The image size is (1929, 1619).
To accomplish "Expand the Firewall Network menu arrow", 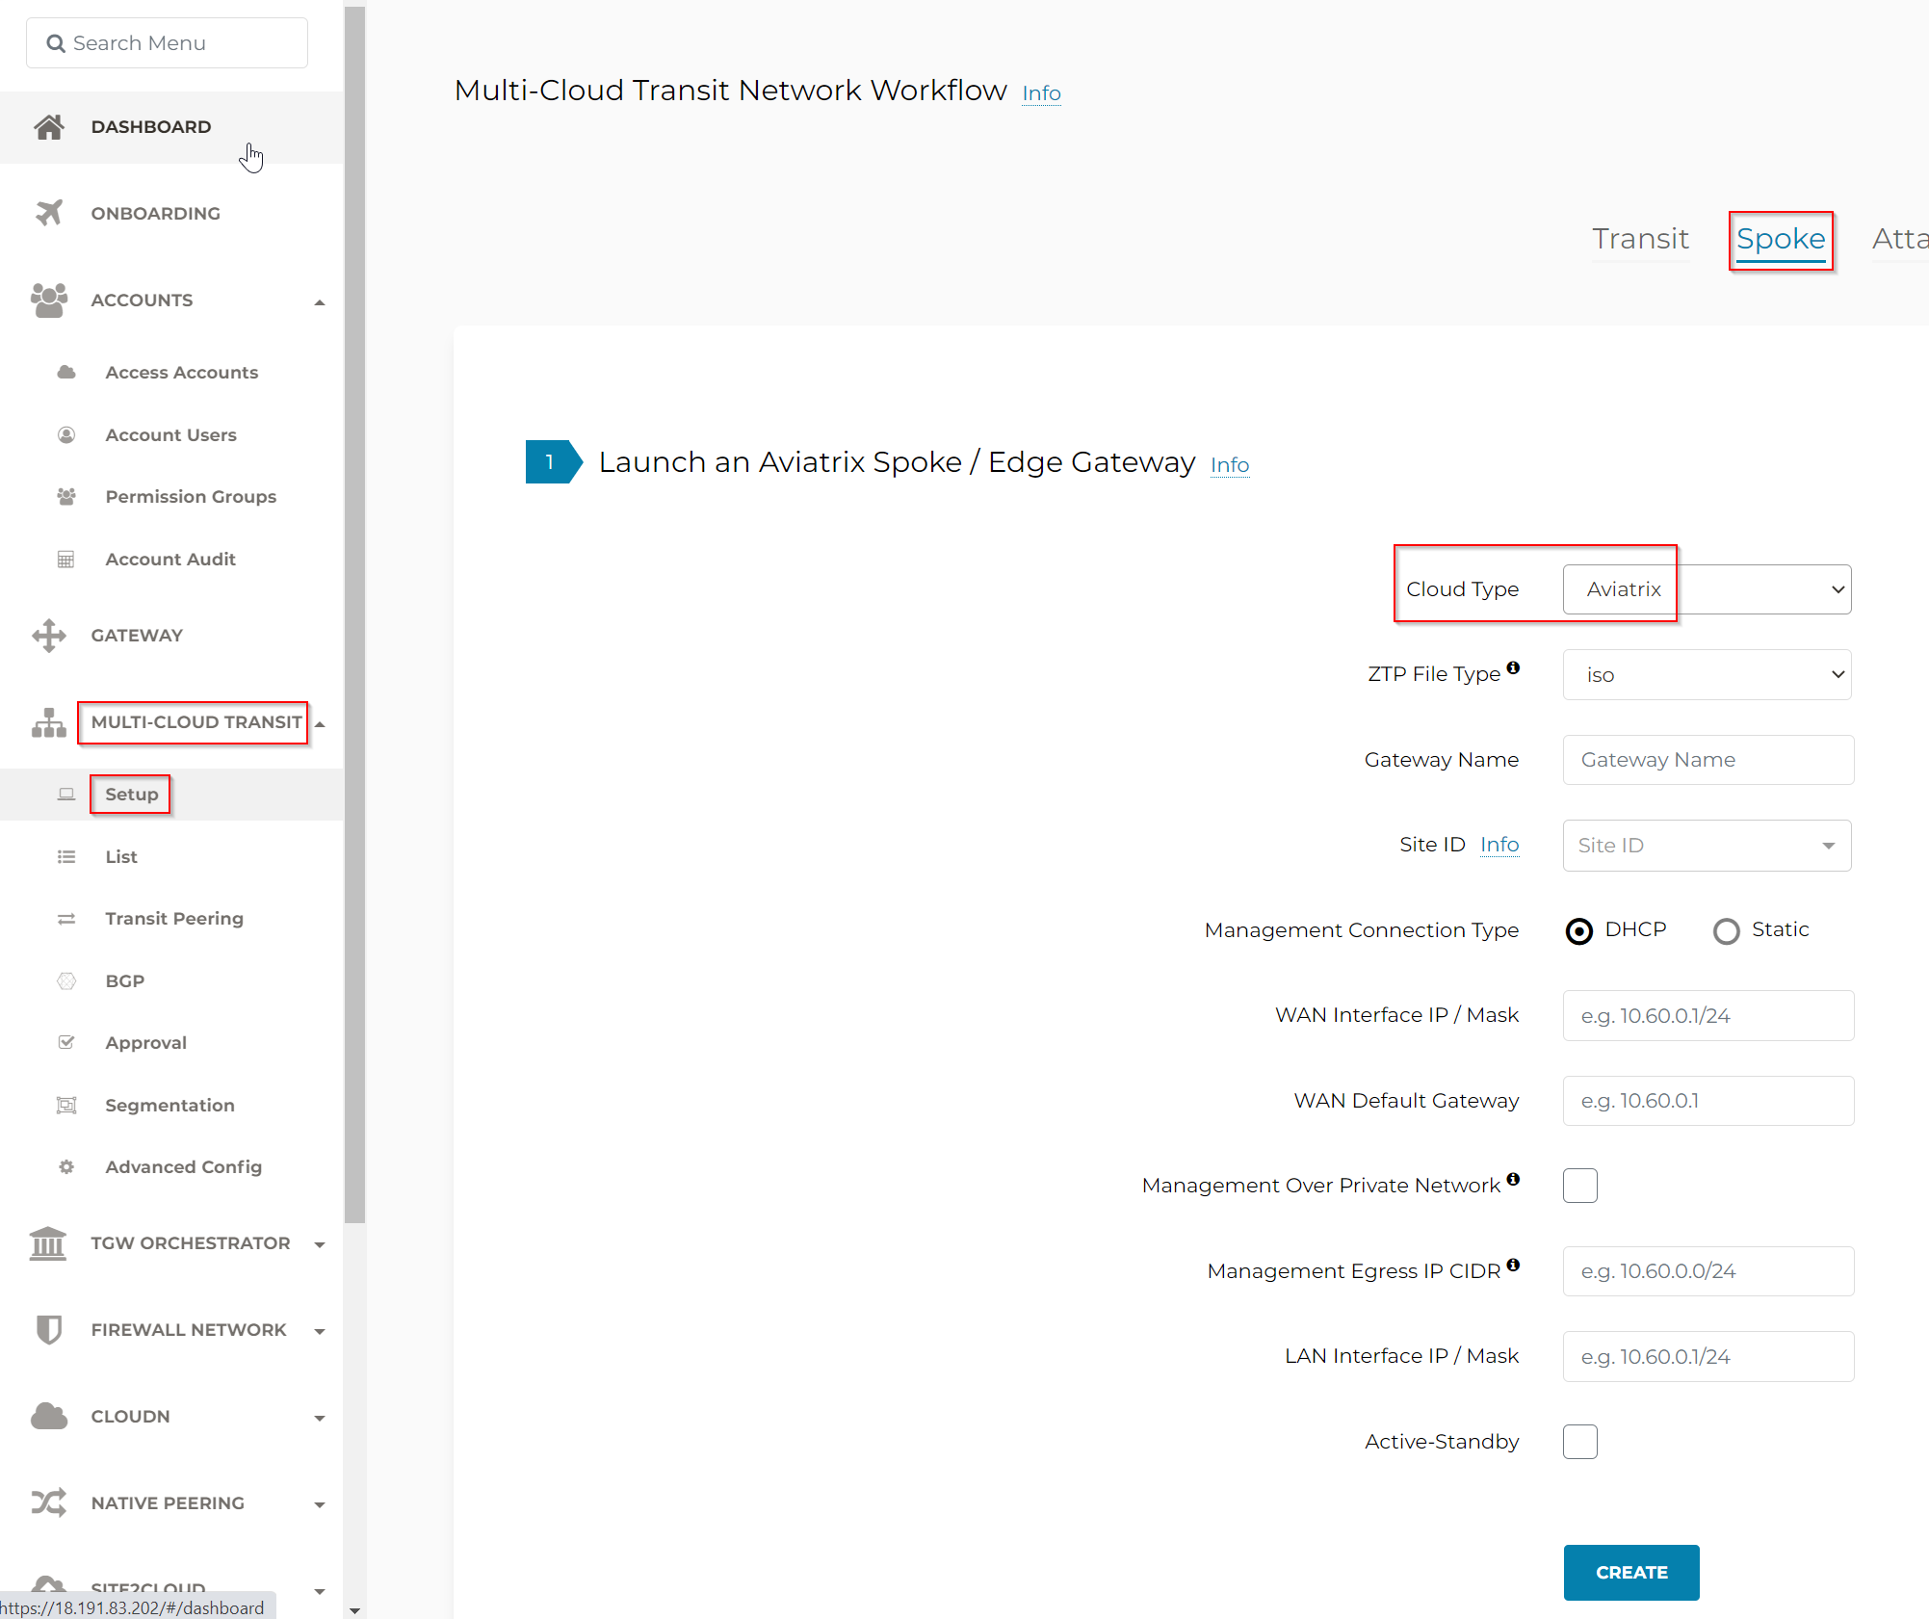I will (x=320, y=1332).
